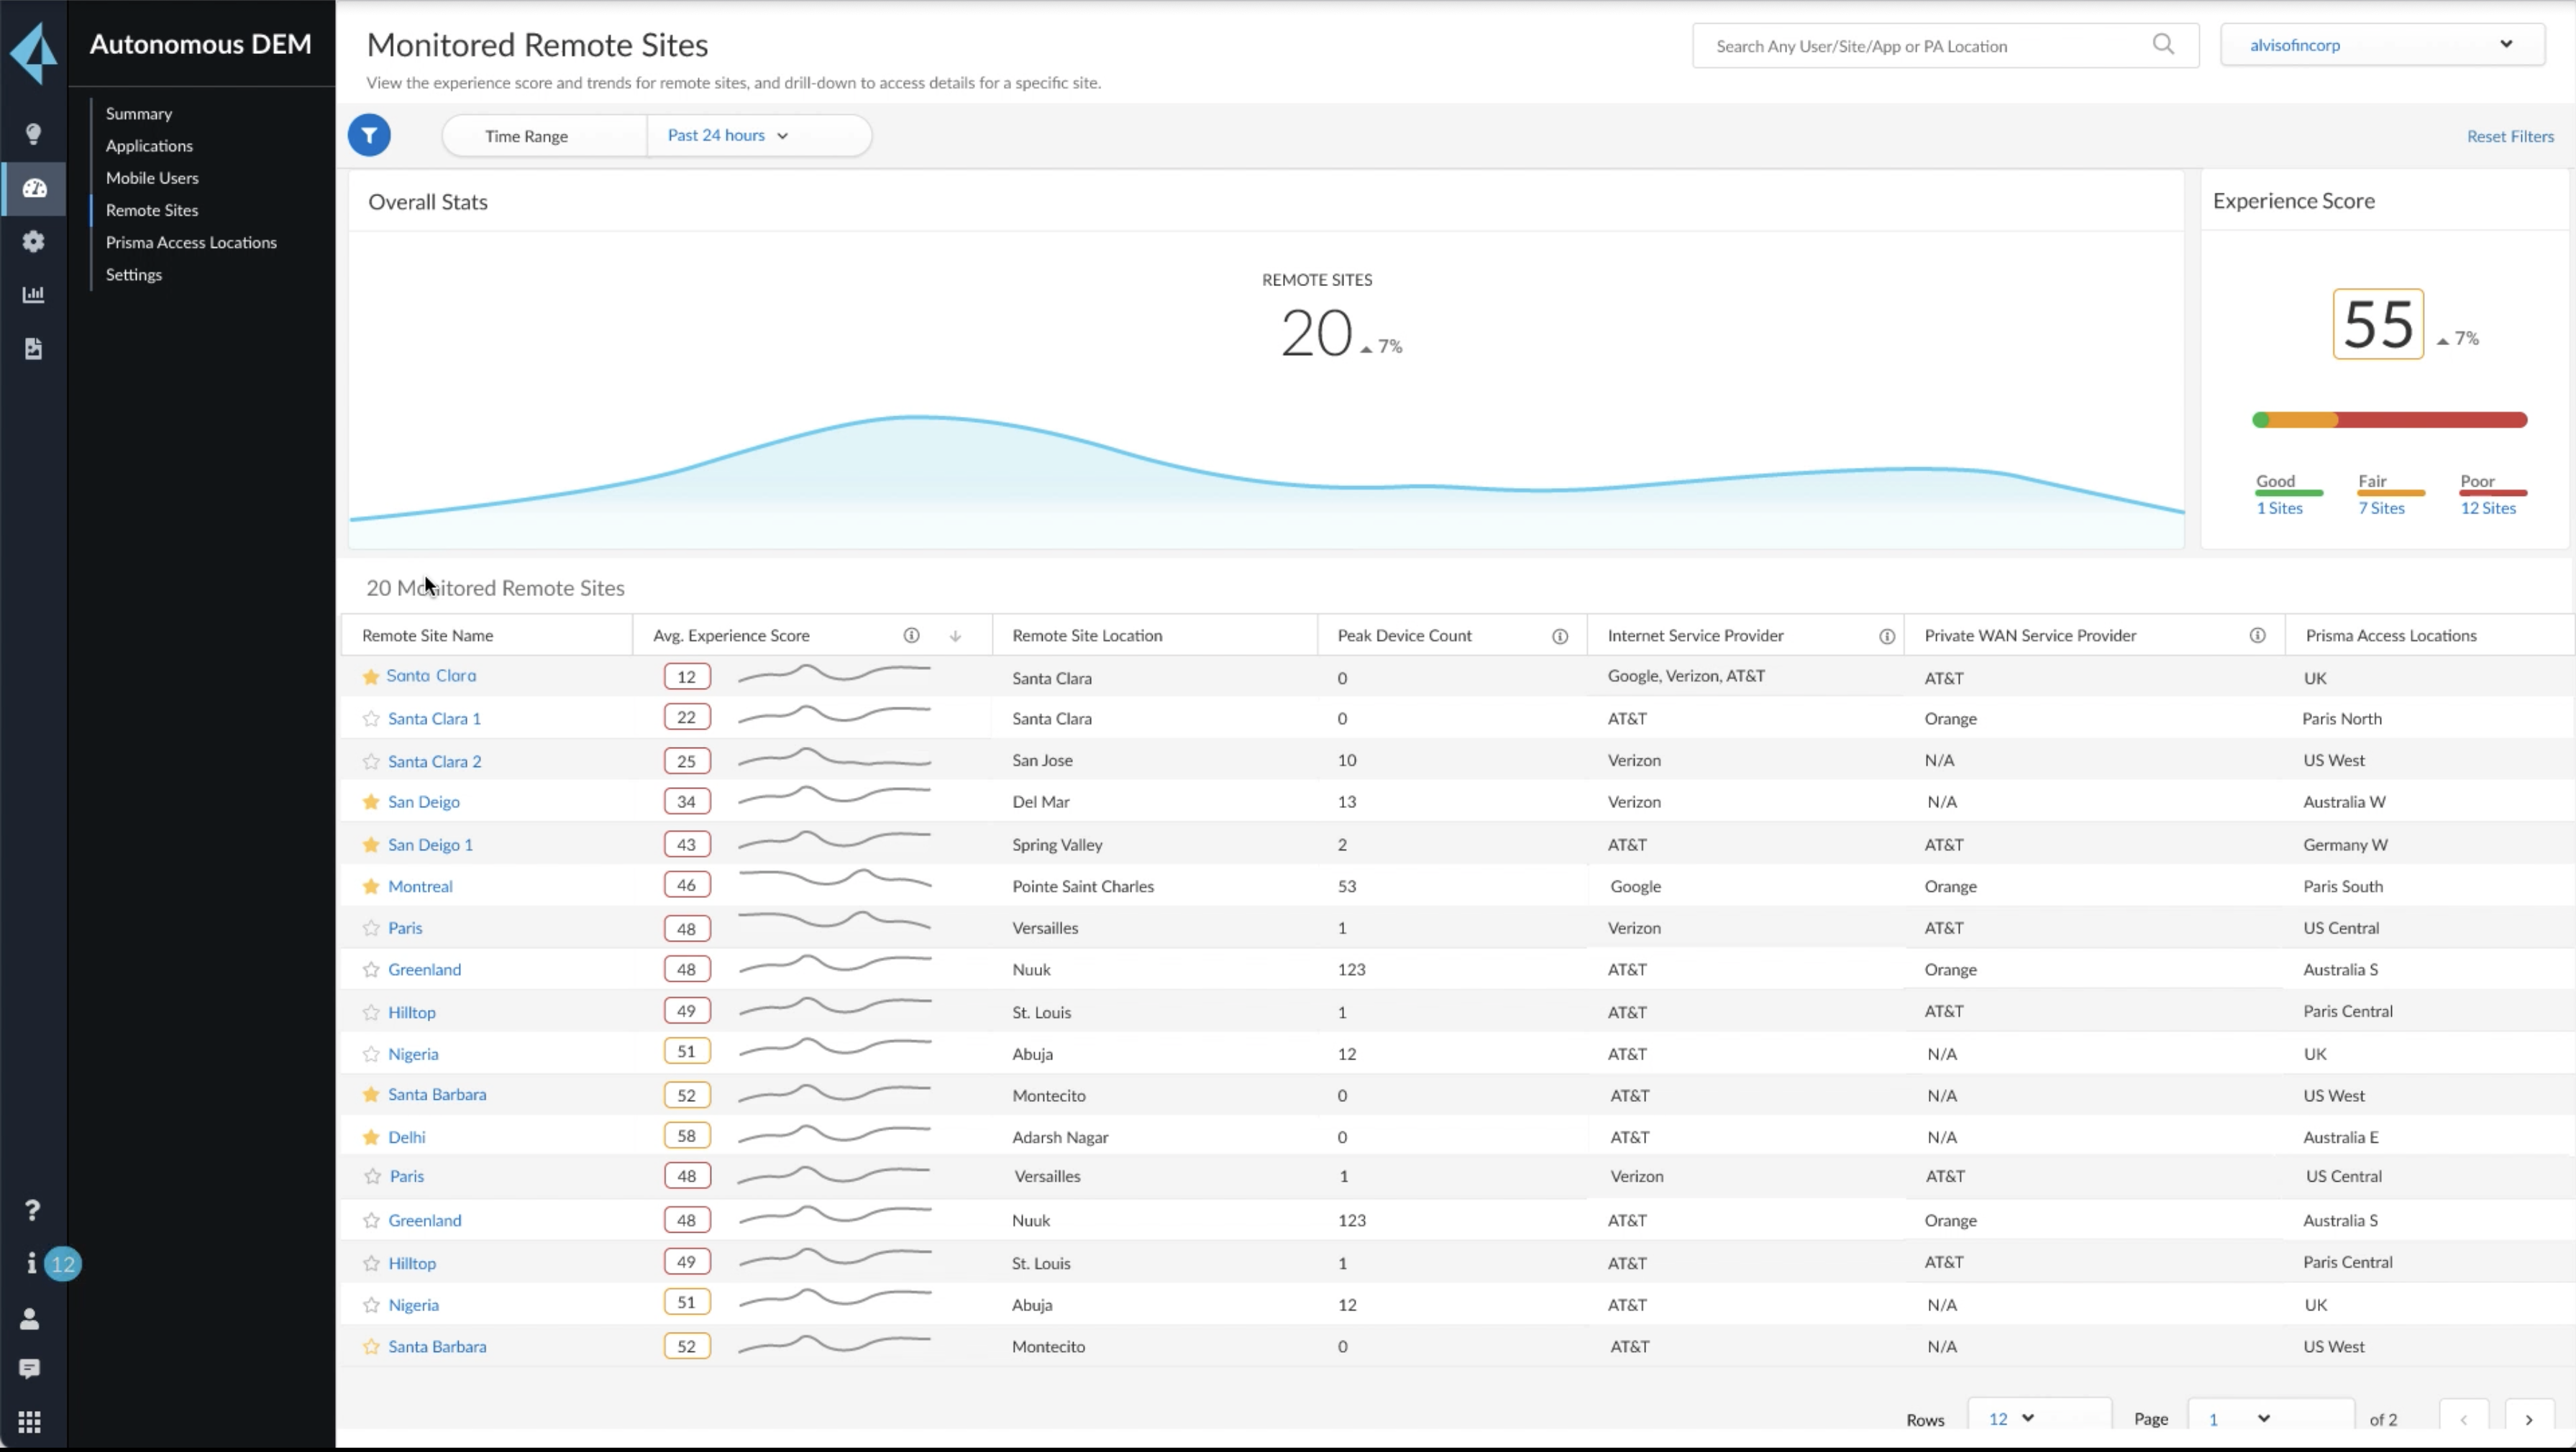Open the apps grid icon
Screen dimensions: 2576x1452
click(30, 1421)
